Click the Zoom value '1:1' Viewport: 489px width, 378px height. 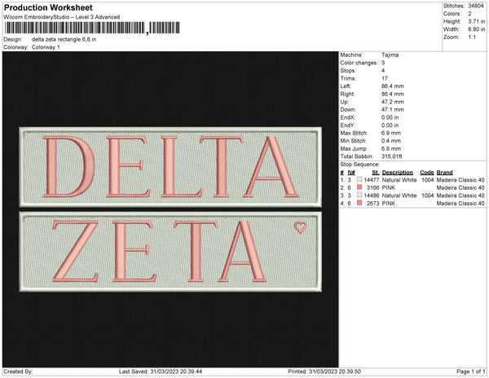tap(472, 37)
